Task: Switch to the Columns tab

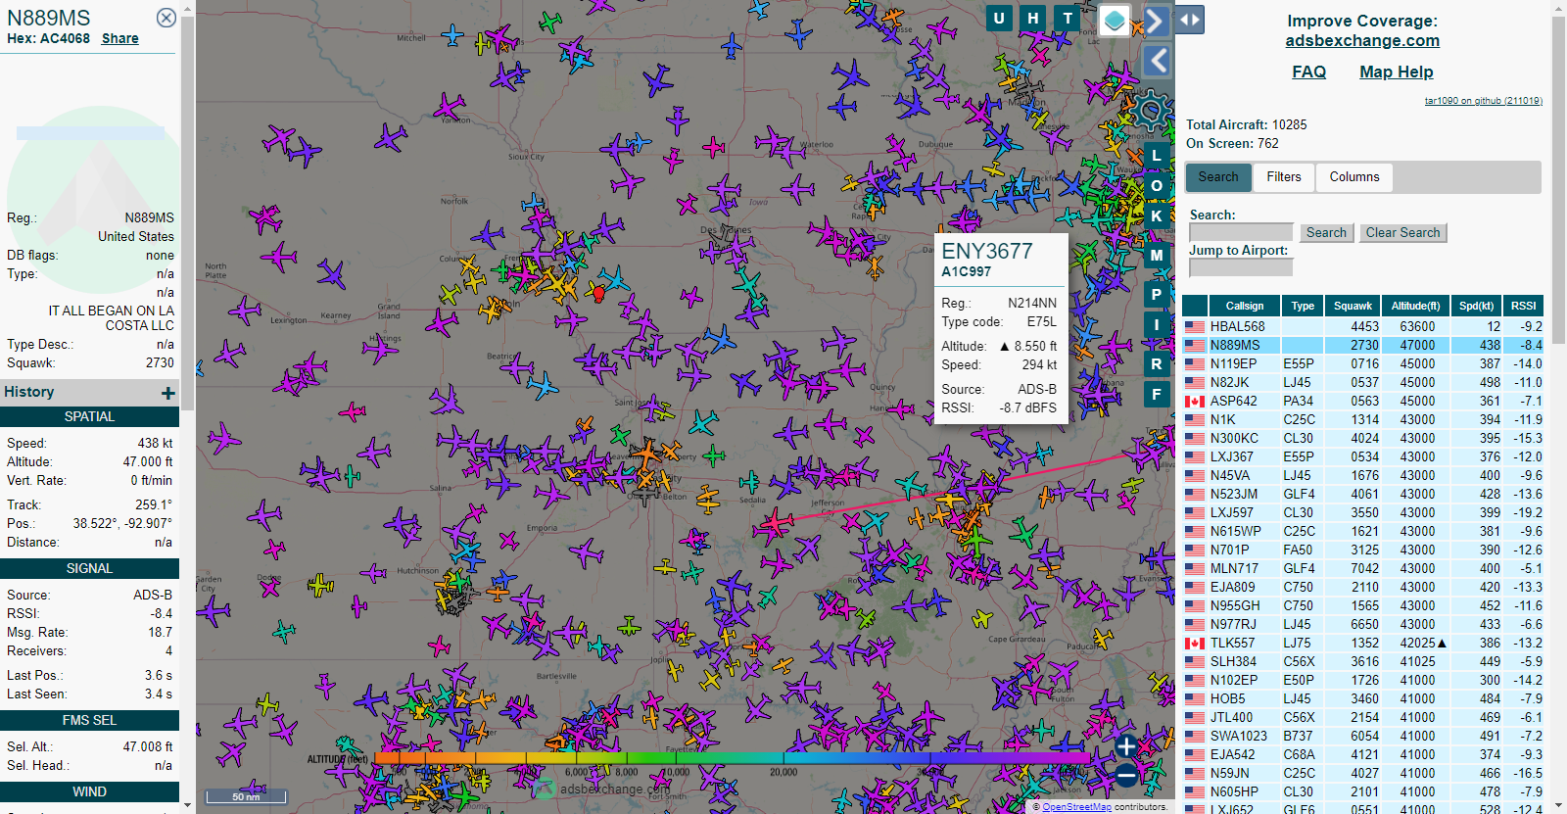Action: 1354,177
